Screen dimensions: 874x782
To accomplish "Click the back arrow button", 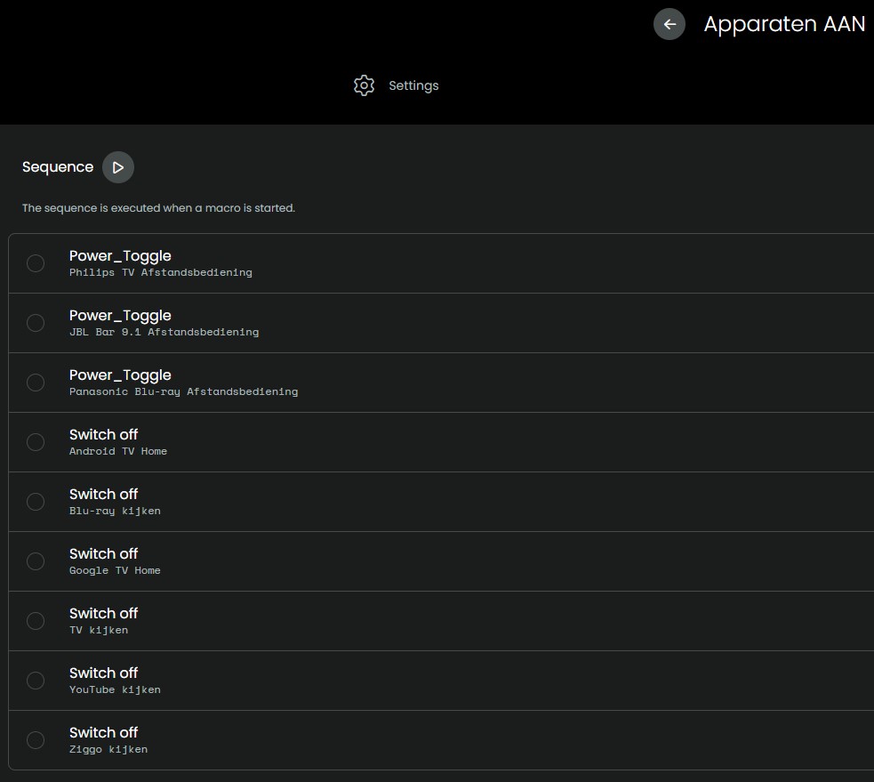I will tap(670, 24).
